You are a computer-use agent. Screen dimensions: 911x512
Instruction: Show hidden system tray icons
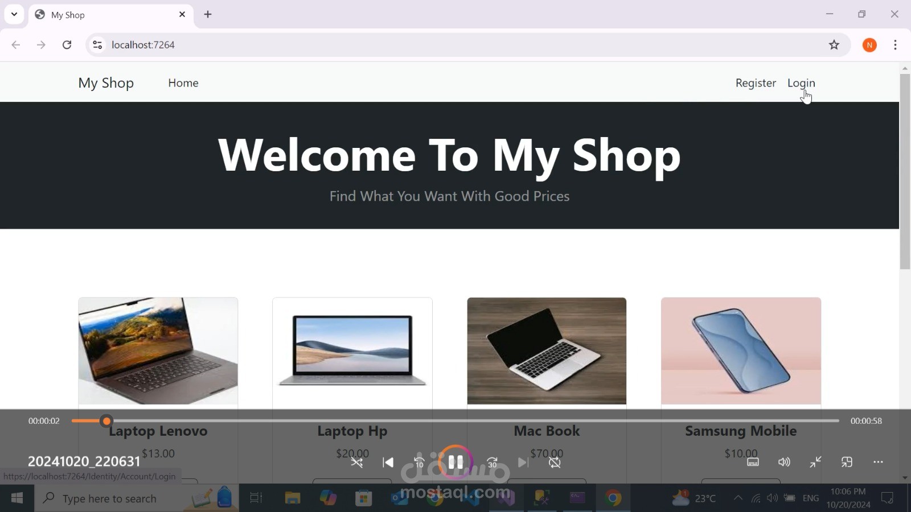point(738,498)
